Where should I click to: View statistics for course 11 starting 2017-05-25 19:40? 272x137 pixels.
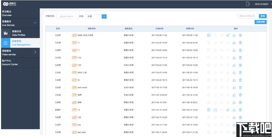234,43
